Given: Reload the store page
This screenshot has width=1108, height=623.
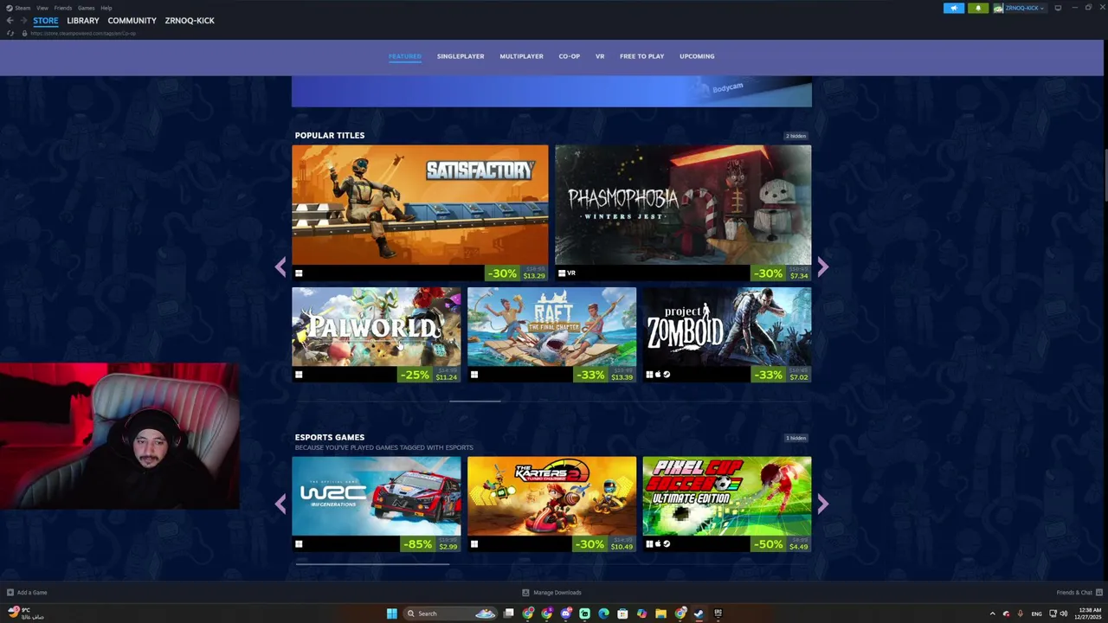Looking at the screenshot, I should pyautogui.click(x=10, y=33).
